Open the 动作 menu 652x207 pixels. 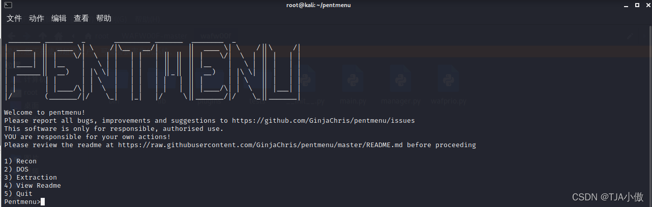click(37, 18)
